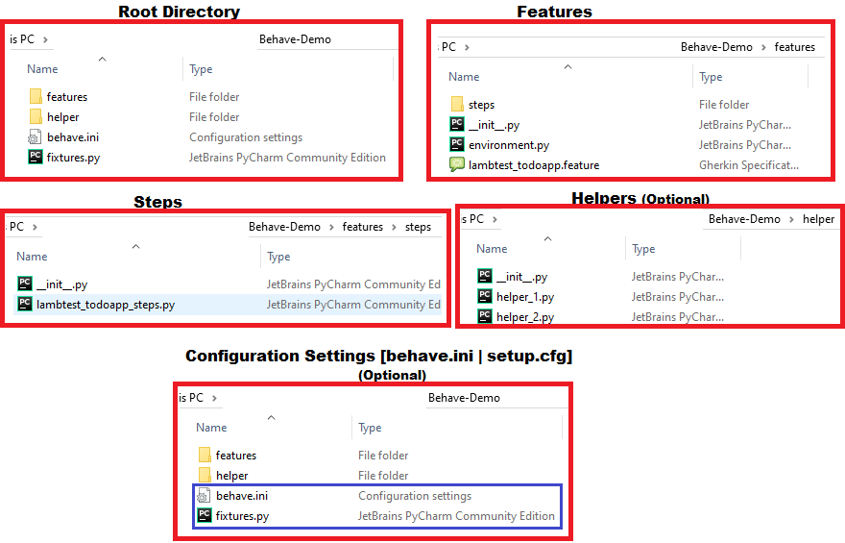The image size is (845, 543).
Task: Click features breadcrumb segment in Features panel
Action: pyautogui.click(x=795, y=47)
